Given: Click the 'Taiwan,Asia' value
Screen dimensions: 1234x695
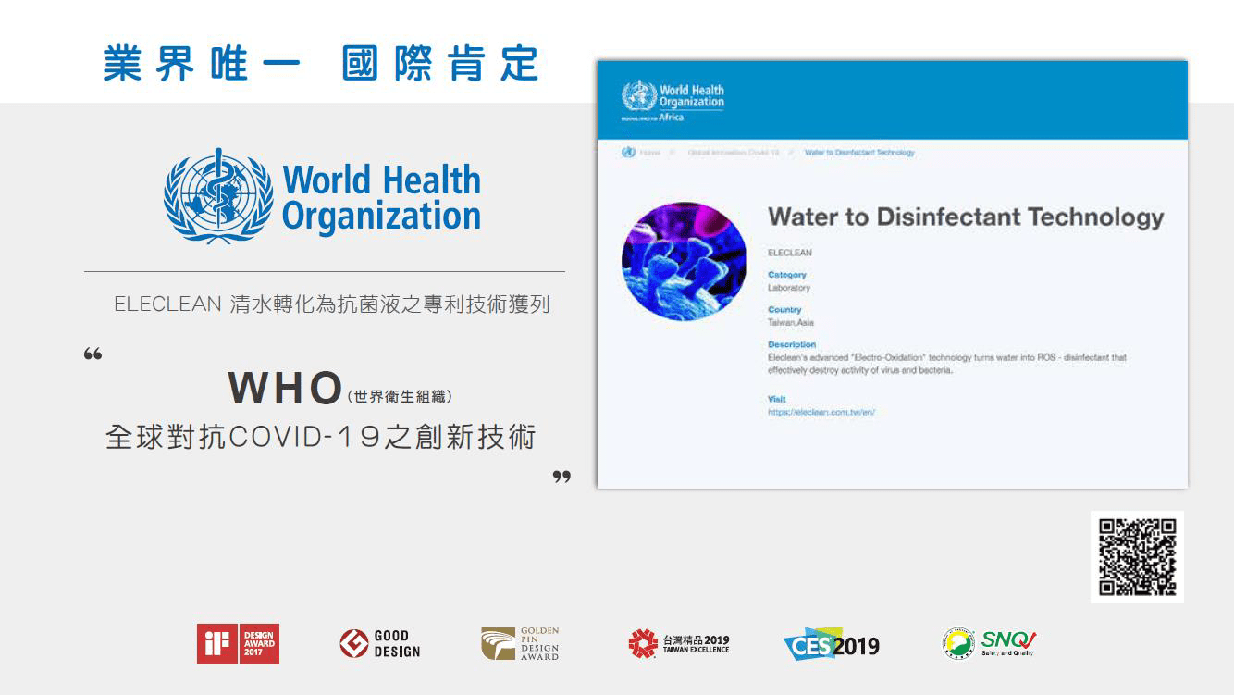Looking at the screenshot, I should 791,323.
